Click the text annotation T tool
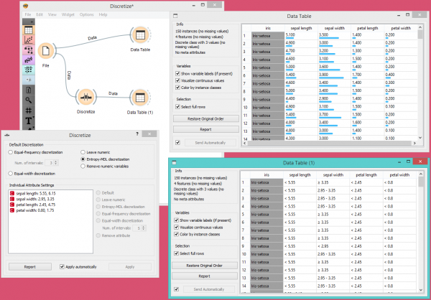 point(28,121)
